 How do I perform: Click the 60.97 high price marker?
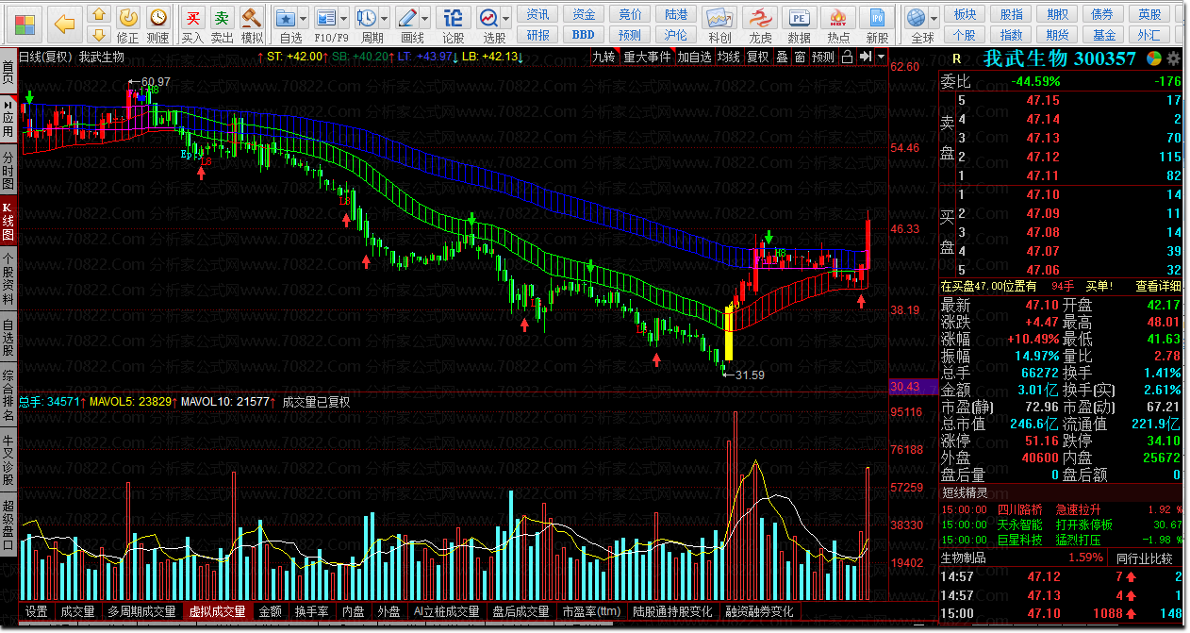pos(156,82)
